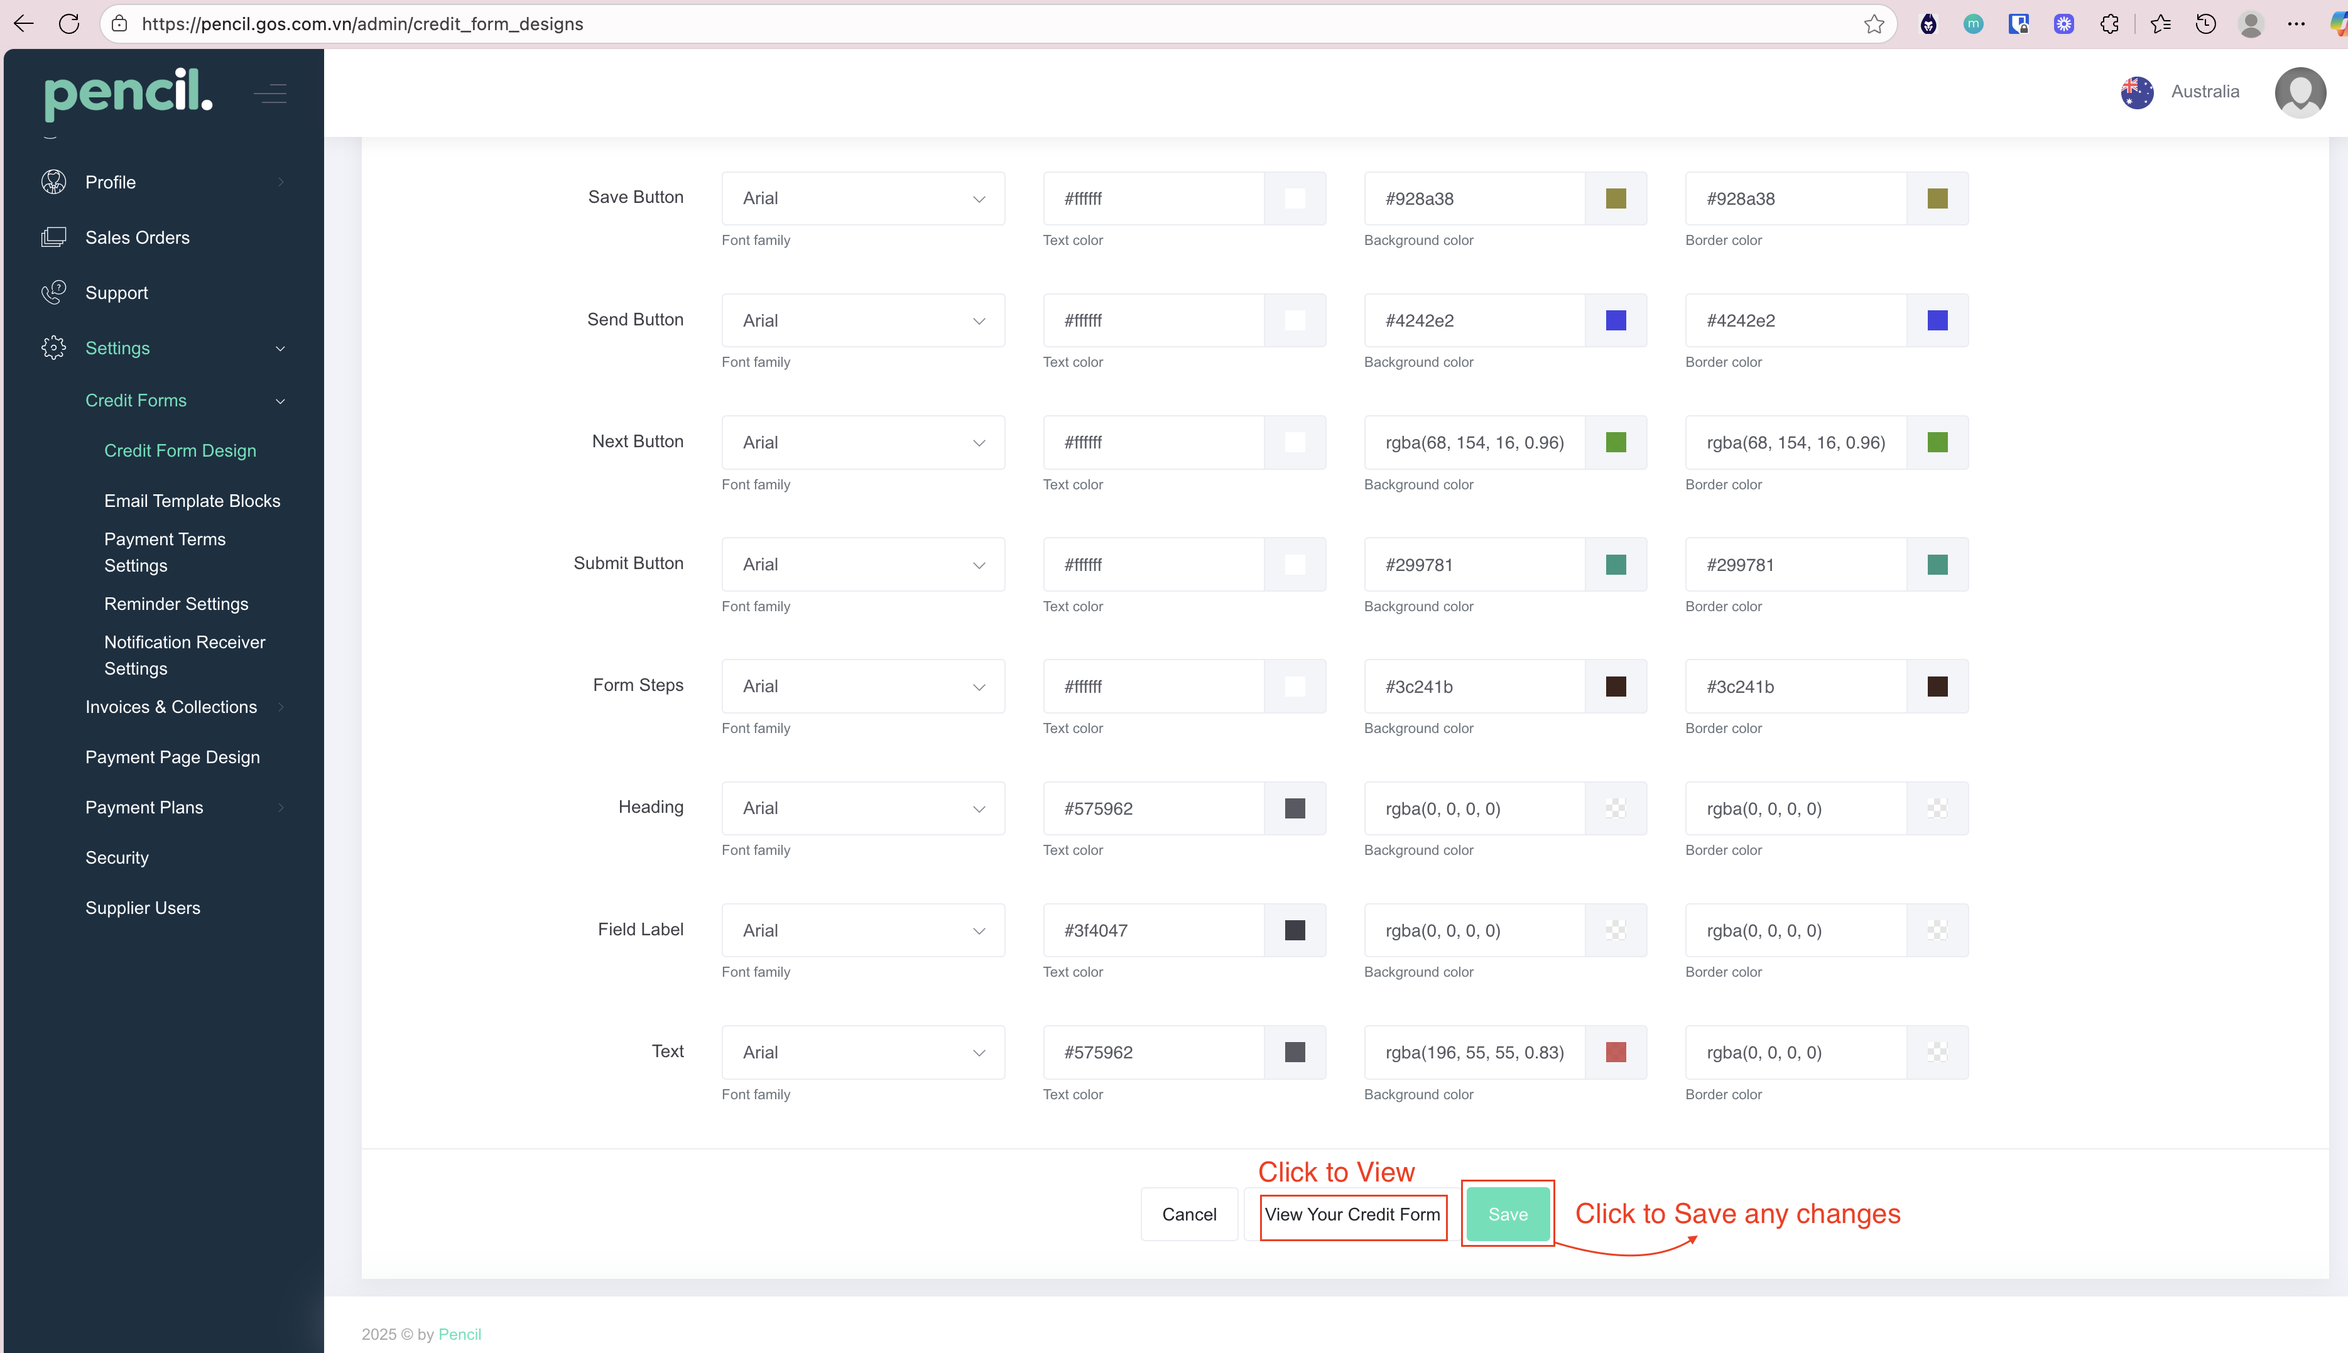Screen dimensions: 2348x1353
Task: Click the Cancel button
Action: click(1188, 1215)
